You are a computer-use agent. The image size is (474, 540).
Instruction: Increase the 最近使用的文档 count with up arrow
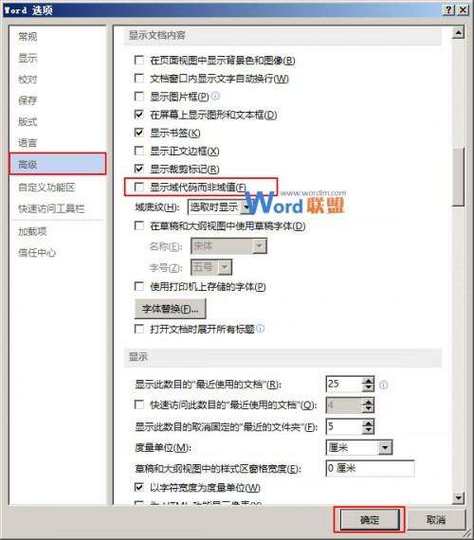pyautogui.click(x=368, y=381)
